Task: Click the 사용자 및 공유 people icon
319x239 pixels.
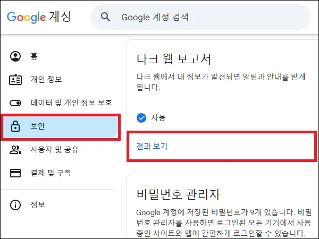Action: pos(15,150)
